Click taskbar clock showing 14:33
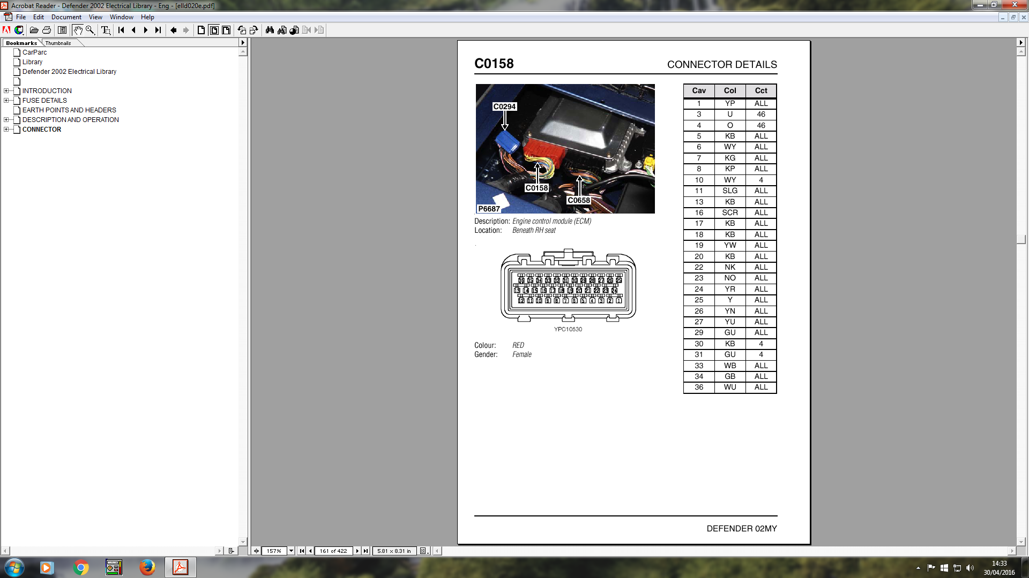The height and width of the screenshot is (578, 1029). pyautogui.click(x=999, y=568)
